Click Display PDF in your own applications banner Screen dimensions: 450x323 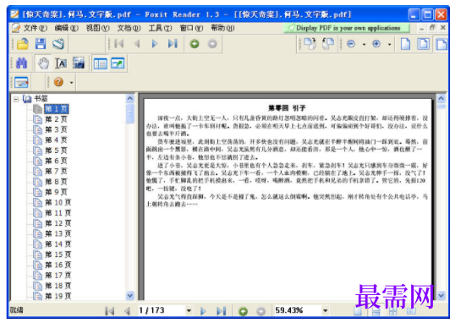(x=347, y=28)
